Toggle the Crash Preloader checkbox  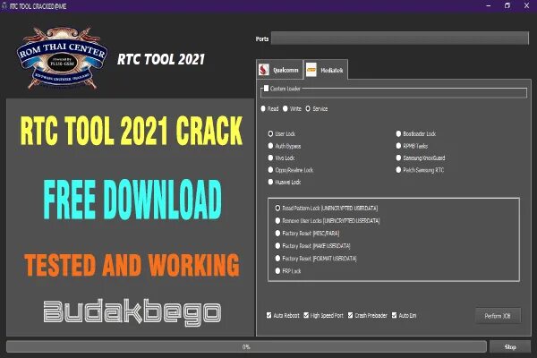coord(350,315)
